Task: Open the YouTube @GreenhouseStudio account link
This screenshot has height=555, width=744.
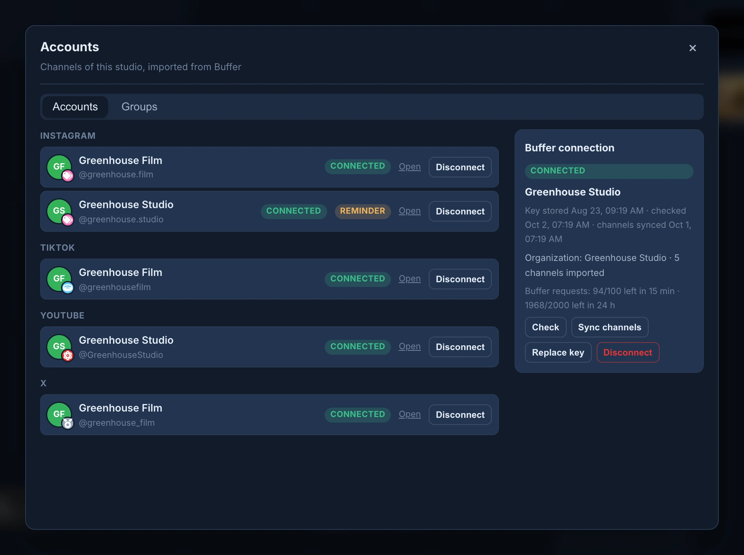Action: (409, 346)
